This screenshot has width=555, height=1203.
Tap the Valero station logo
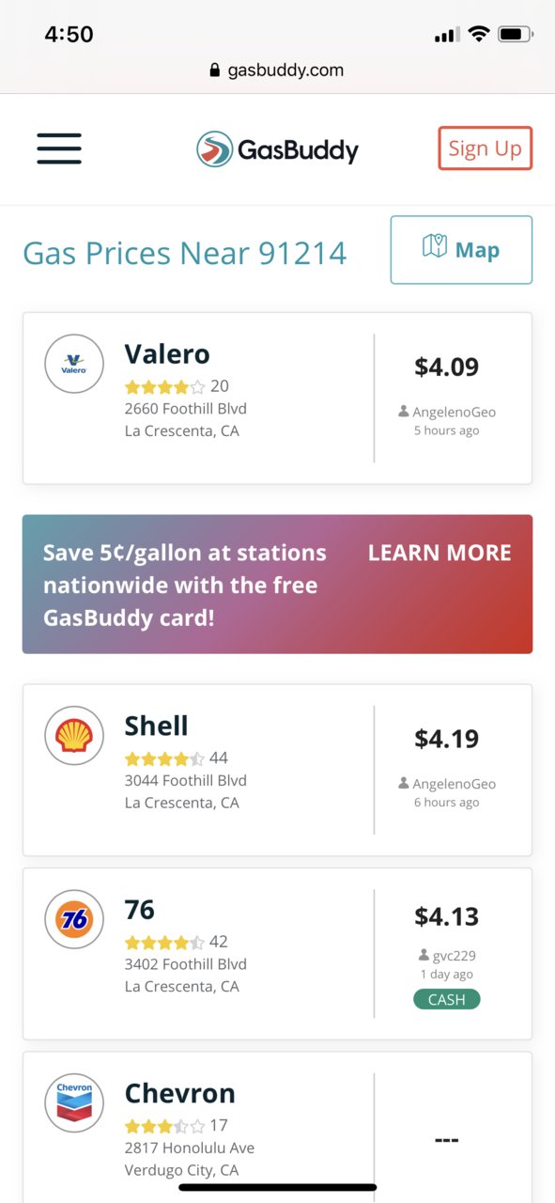click(x=74, y=364)
